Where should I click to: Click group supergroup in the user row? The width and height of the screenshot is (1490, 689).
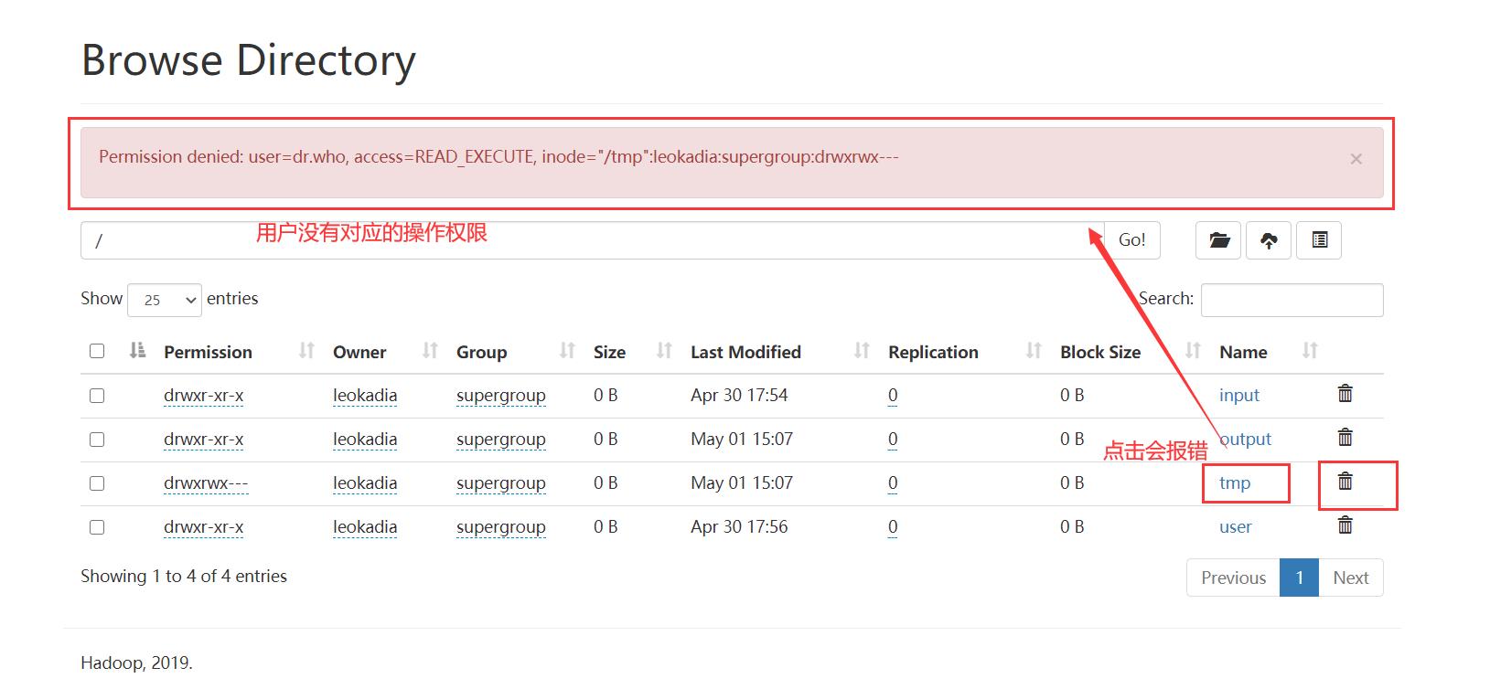click(500, 527)
